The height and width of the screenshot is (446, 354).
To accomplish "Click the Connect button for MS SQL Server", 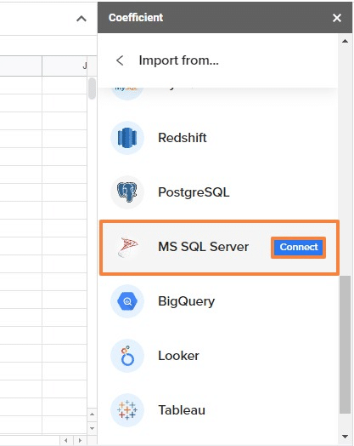I will [x=299, y=247].
